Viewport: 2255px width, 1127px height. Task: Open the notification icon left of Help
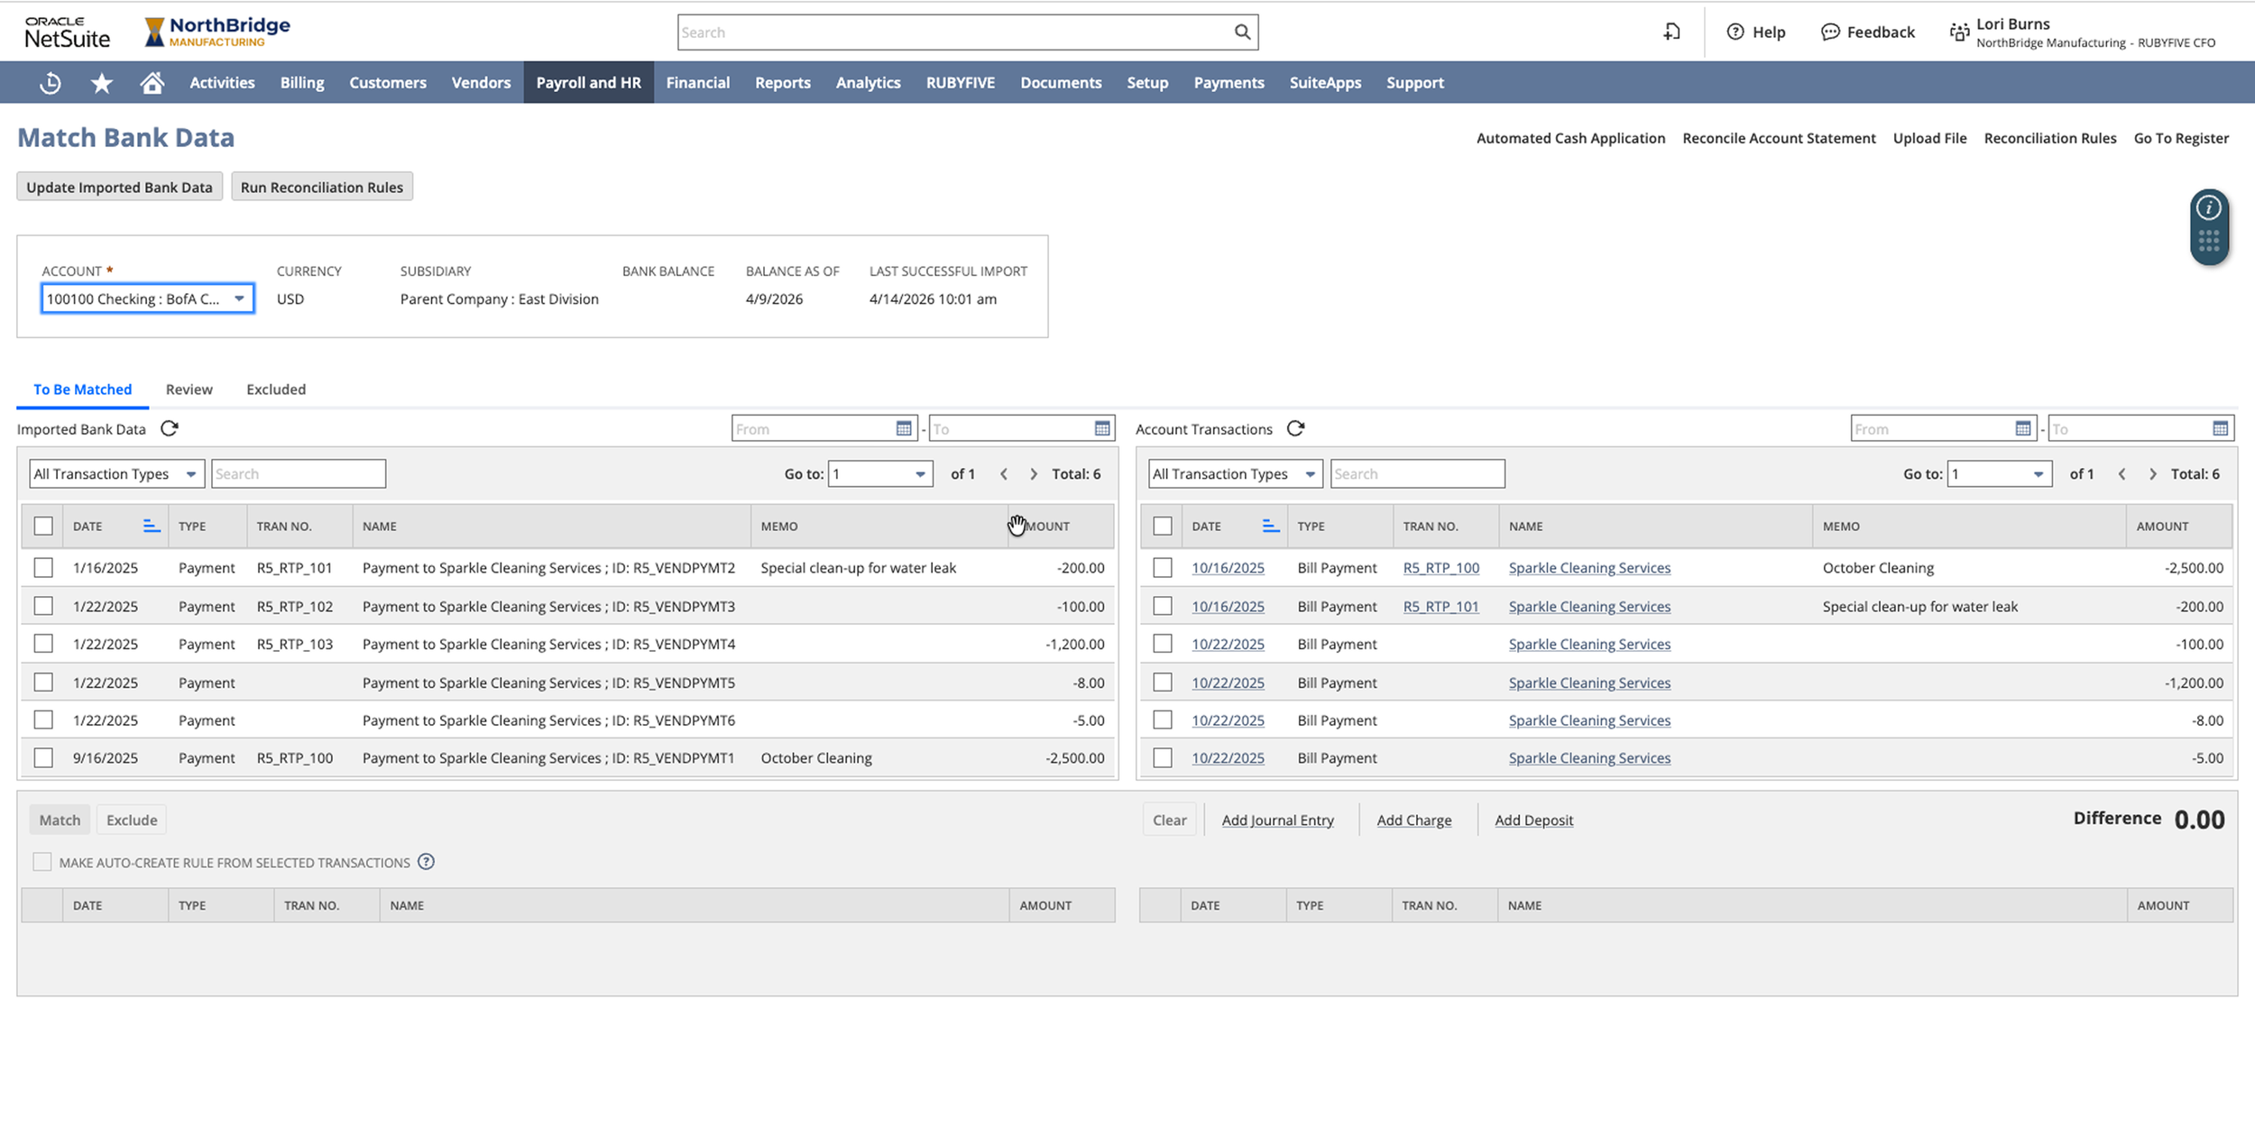coord(1671,32)
